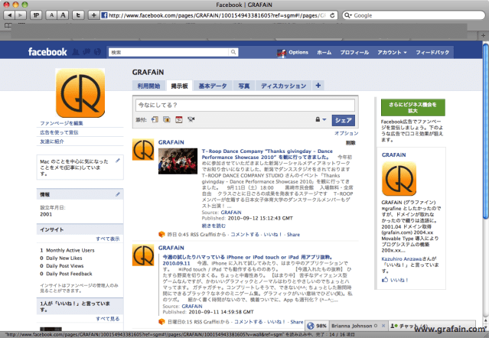This screenshot has height=338, width=489.
Task: Click the GRAFAiN page profile picture
Action: pyautogui.click(x=80, y=93)
